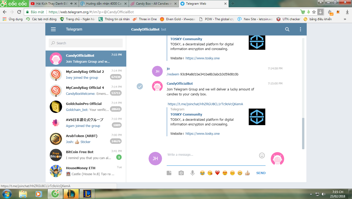Open the Các tab mới đóng bookmark

[x=41, y=19]
